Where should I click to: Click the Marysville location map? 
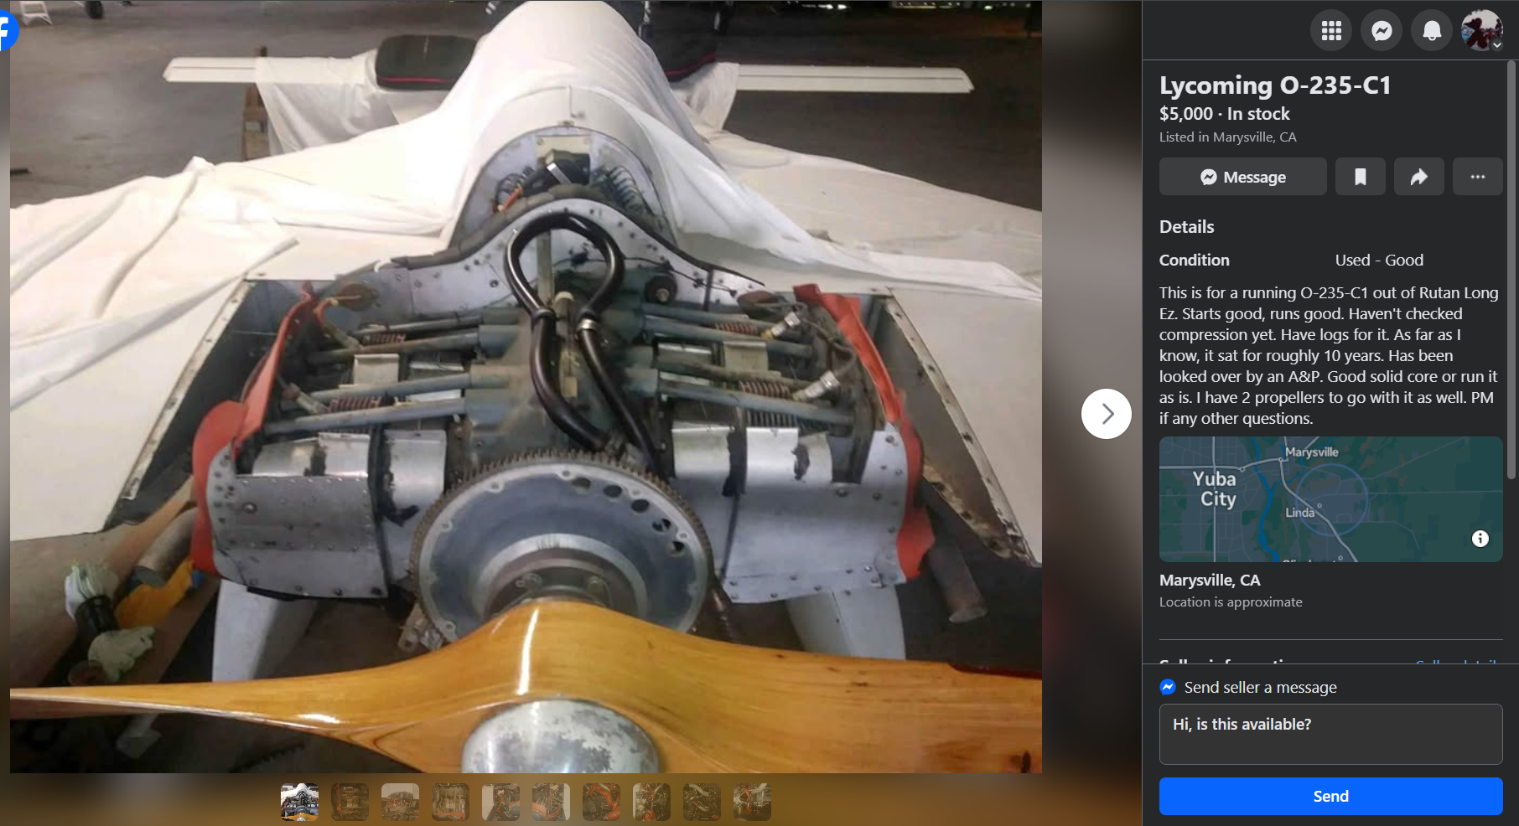coord(1330,499)
